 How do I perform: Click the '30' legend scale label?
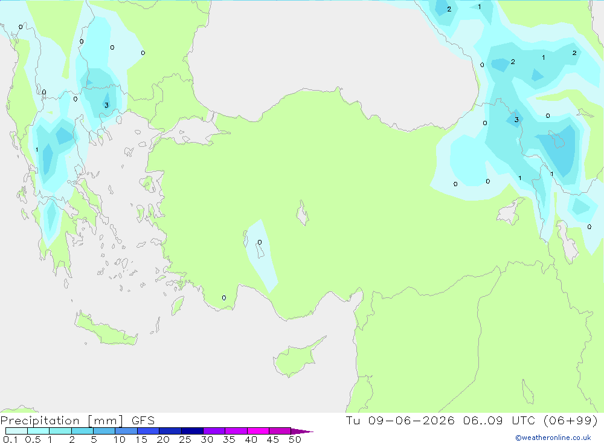(207, 439)
